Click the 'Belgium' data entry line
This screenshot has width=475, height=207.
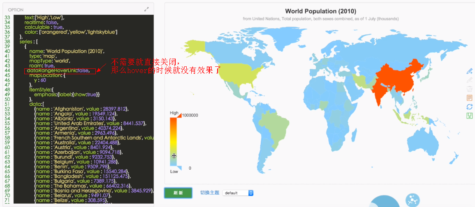pyautogui.click(x=78, y=162)
